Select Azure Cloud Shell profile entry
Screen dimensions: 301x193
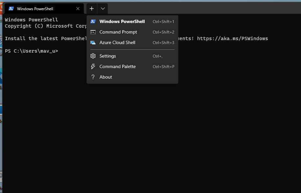(x=117, y=42)
